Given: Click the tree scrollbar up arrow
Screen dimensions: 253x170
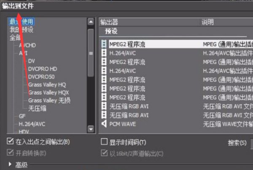Looking at the screenshot, I should (x=91, y=22).
